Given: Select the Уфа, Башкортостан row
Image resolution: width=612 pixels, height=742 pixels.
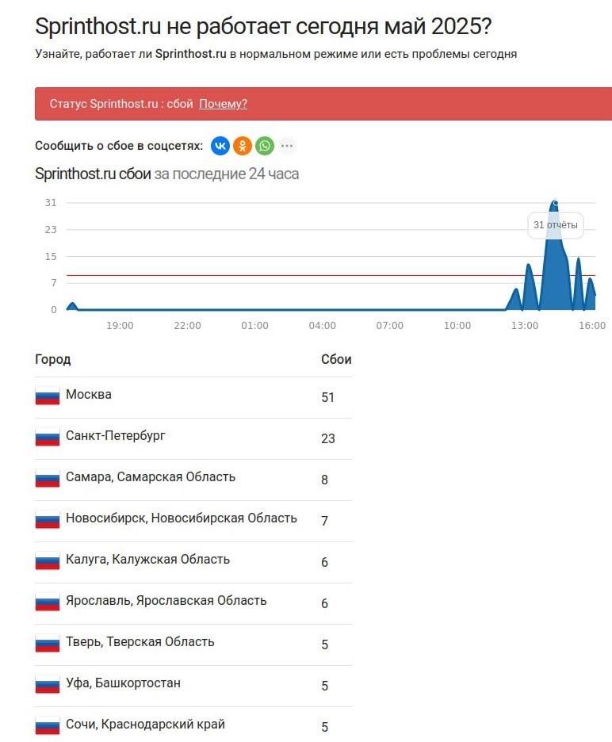Looking at the screenshot, I should [193, 686].
